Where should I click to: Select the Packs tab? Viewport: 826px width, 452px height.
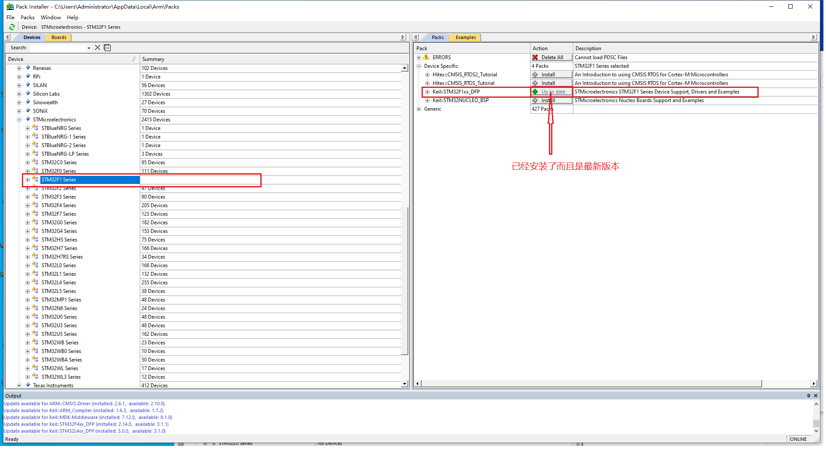437,37
